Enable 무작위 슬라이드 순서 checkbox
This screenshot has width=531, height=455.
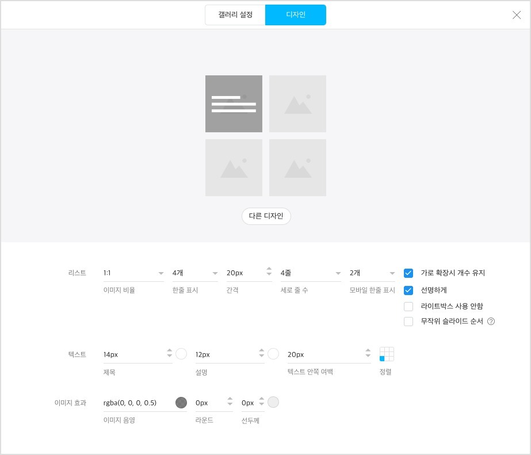click(408, 322)
